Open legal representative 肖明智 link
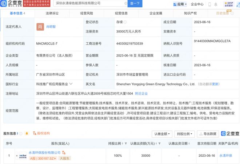240x164 pixels. point(51,27)
